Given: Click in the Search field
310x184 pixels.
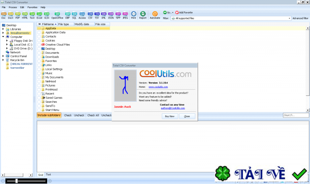Looking at the screenshot, I should [296, 115].
